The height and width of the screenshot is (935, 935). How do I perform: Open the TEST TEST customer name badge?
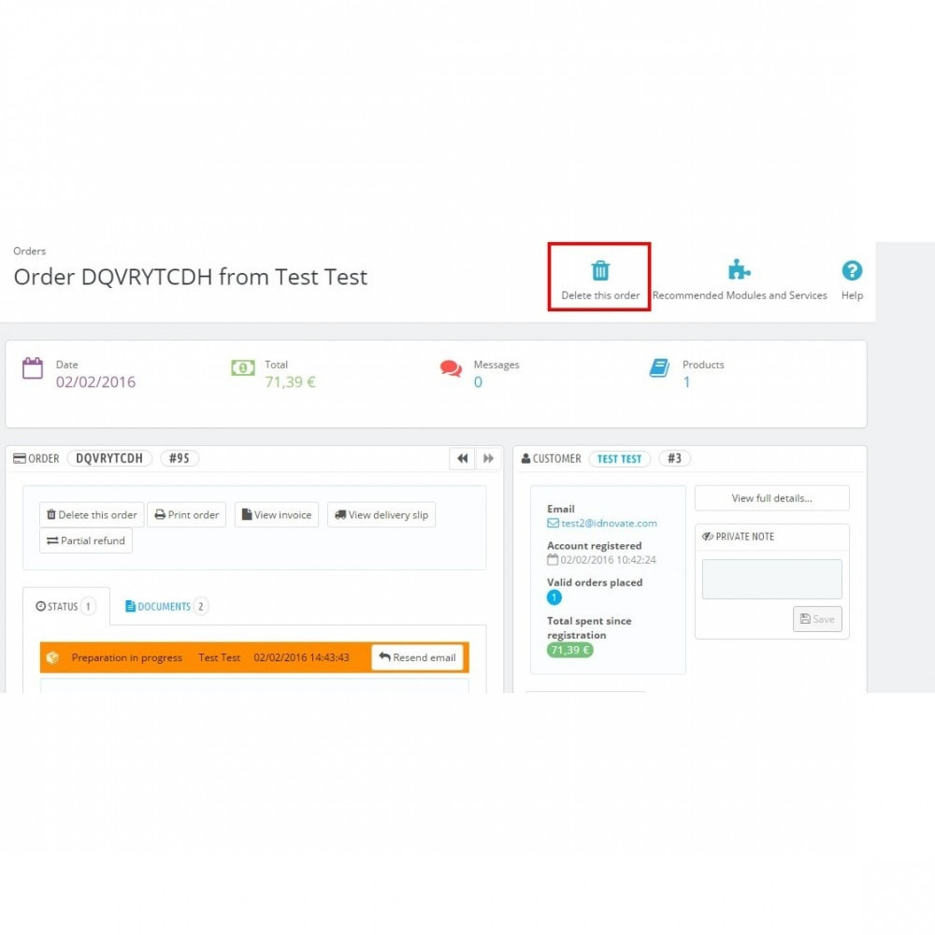pyautogui.click(x=619, y=458)
